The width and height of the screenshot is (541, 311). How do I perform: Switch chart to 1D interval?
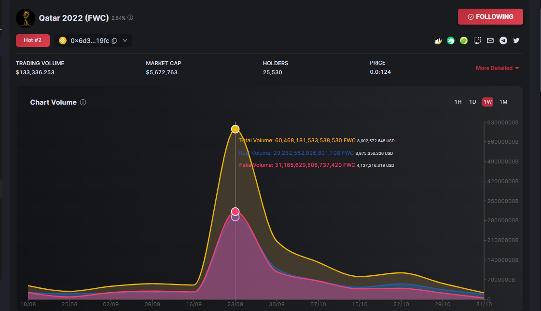[472, 102]
